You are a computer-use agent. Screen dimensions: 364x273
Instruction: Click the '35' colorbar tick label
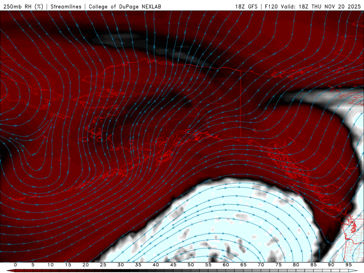point(138,265)
